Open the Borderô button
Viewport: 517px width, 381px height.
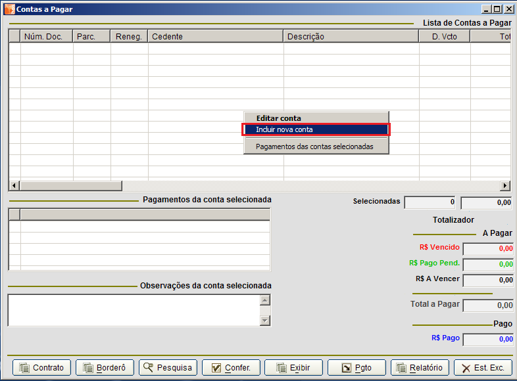coord(105,368)
